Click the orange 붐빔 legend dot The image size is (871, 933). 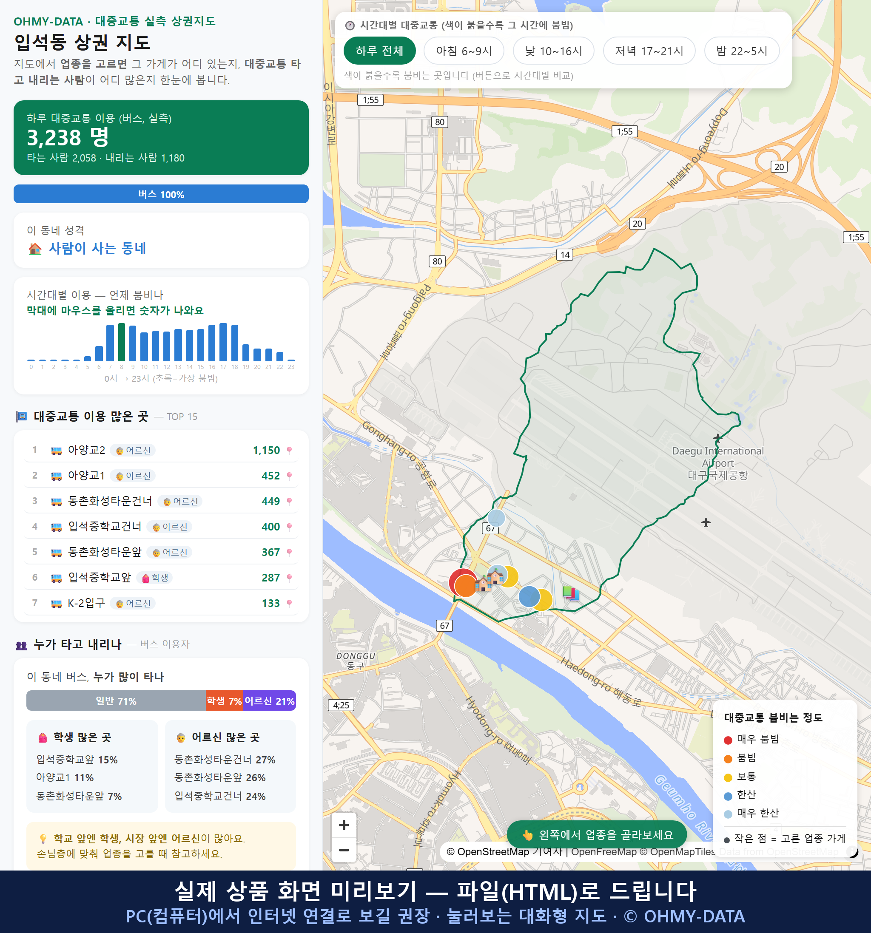point(728,759)
